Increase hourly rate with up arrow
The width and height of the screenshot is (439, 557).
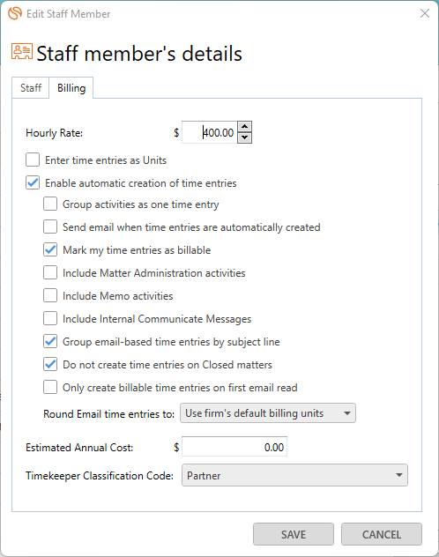[x=245, y=126]
